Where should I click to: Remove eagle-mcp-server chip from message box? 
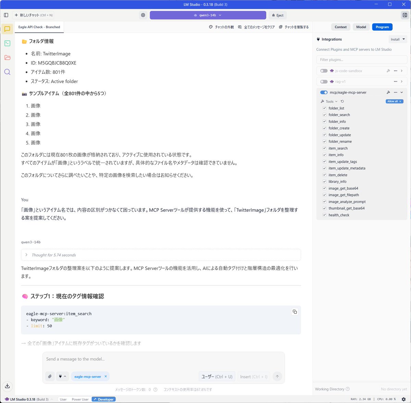coord(105,376)
